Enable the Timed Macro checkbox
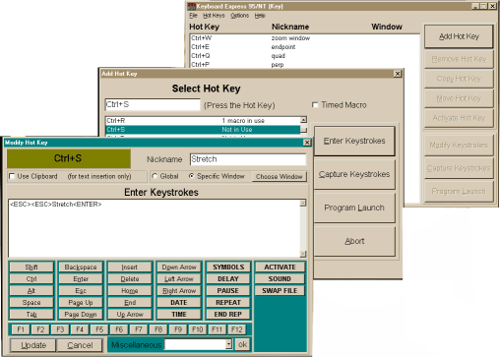The height and width of the screenshot is (357, 500). (x=315, y=105)
